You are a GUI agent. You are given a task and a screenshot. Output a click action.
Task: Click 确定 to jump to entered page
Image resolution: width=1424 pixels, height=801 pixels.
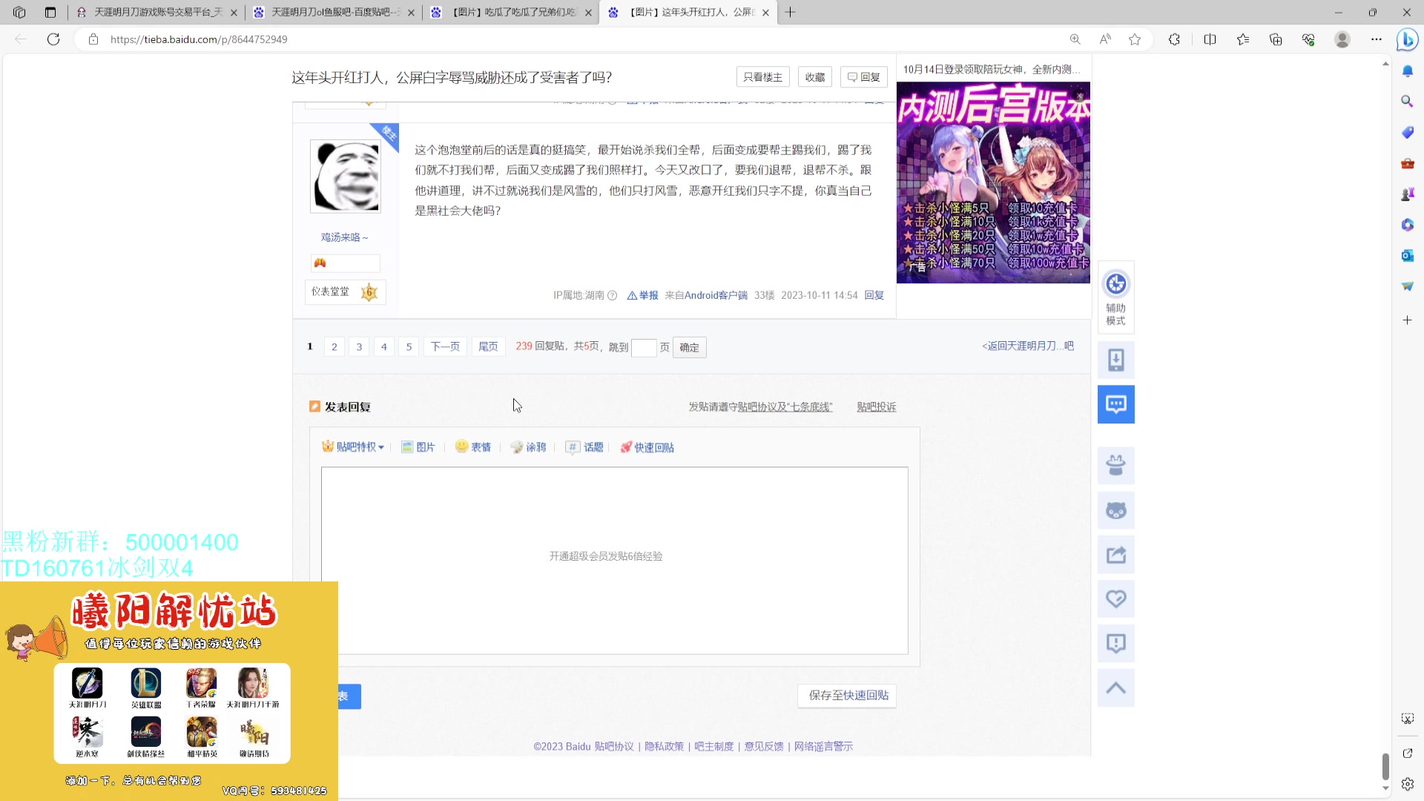pos(688,346)
